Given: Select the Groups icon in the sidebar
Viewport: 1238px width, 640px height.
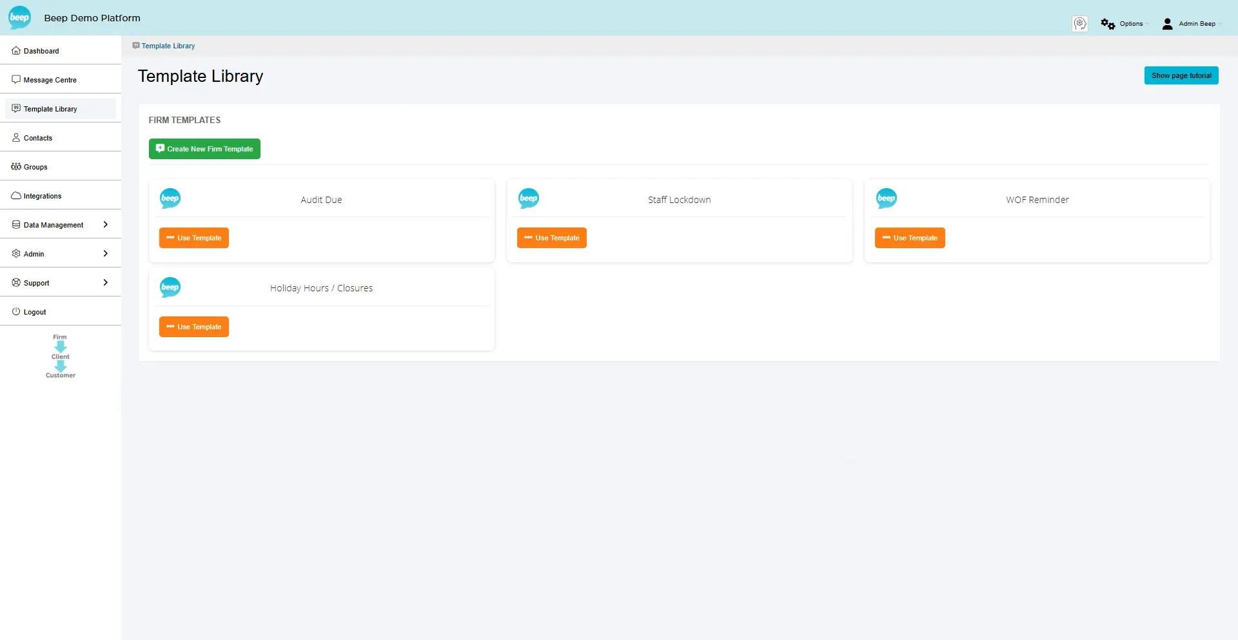Looking at the screenshot, I should pyautogui.click(x=15, y=166).
